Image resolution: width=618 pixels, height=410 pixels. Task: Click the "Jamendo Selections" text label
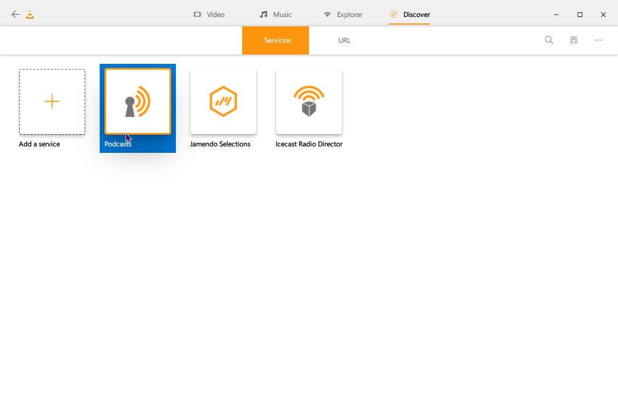point(220,144)
